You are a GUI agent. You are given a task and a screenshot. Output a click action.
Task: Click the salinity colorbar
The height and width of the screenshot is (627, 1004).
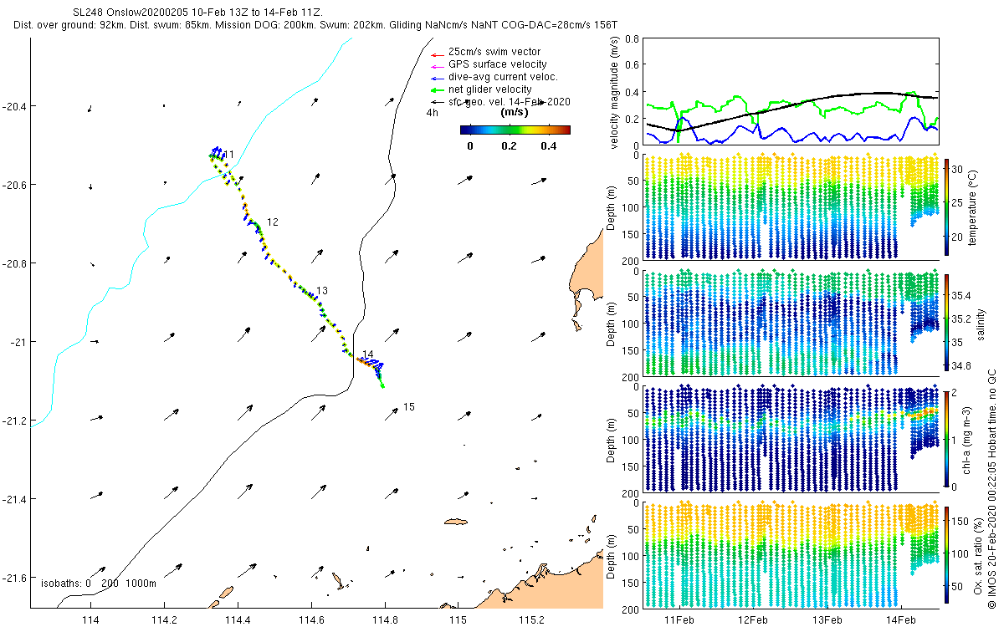[947, 324]
